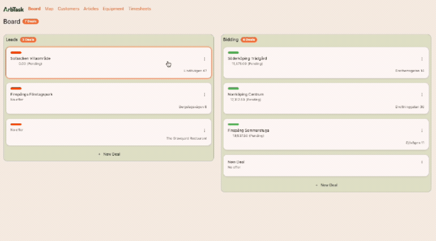This screenshot has width=436, height=241.
Task: Open the Articles page
Action: [x=91, y=8]
